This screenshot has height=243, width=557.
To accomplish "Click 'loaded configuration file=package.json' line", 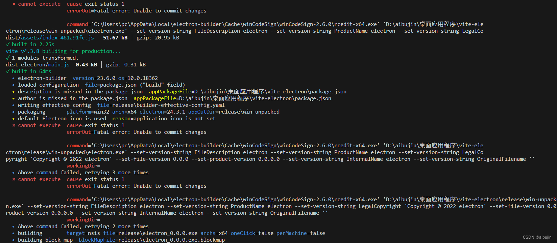I will 99,85.
